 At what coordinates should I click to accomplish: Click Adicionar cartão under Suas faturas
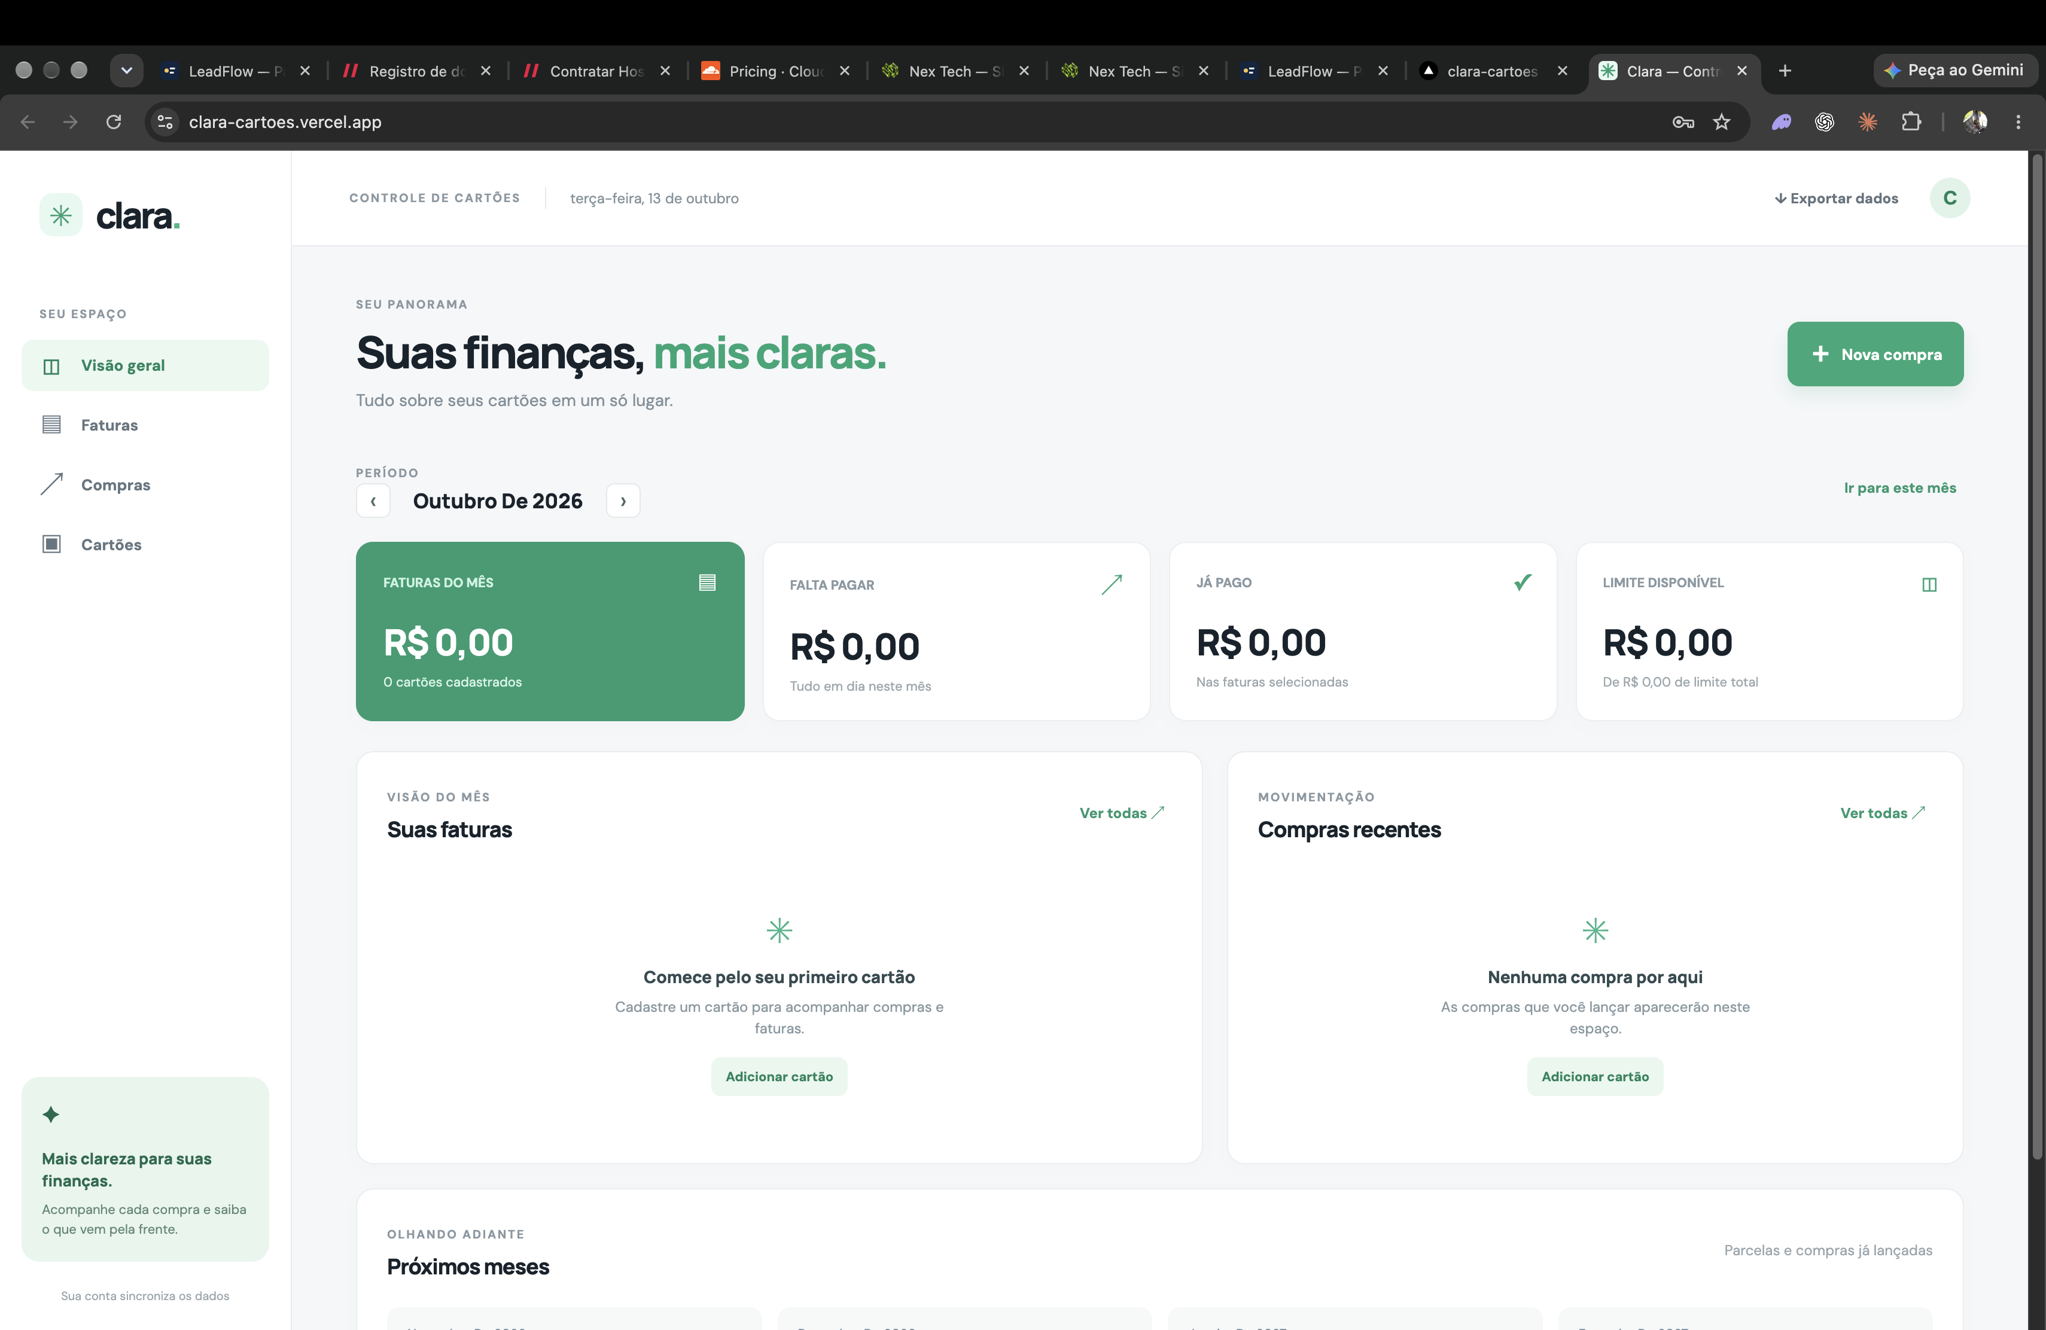point(779,1076)
